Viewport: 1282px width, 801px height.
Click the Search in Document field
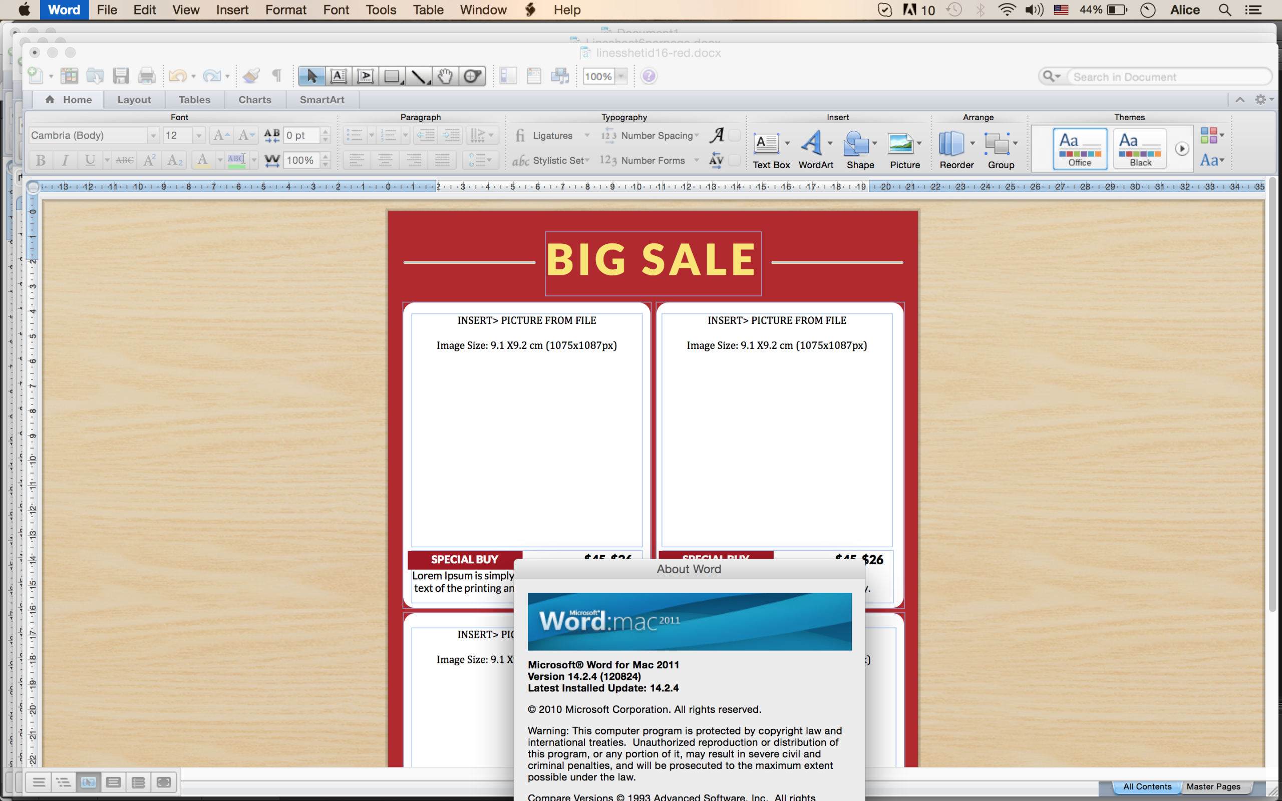coord(1168,77)
